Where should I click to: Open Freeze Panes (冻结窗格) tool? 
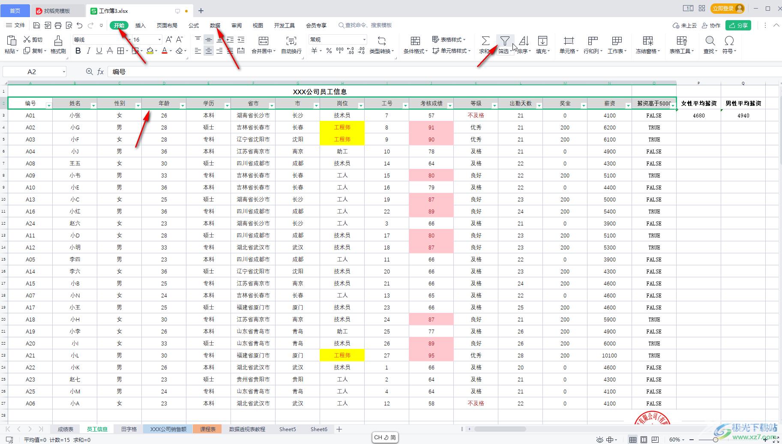tap(648, 45)
